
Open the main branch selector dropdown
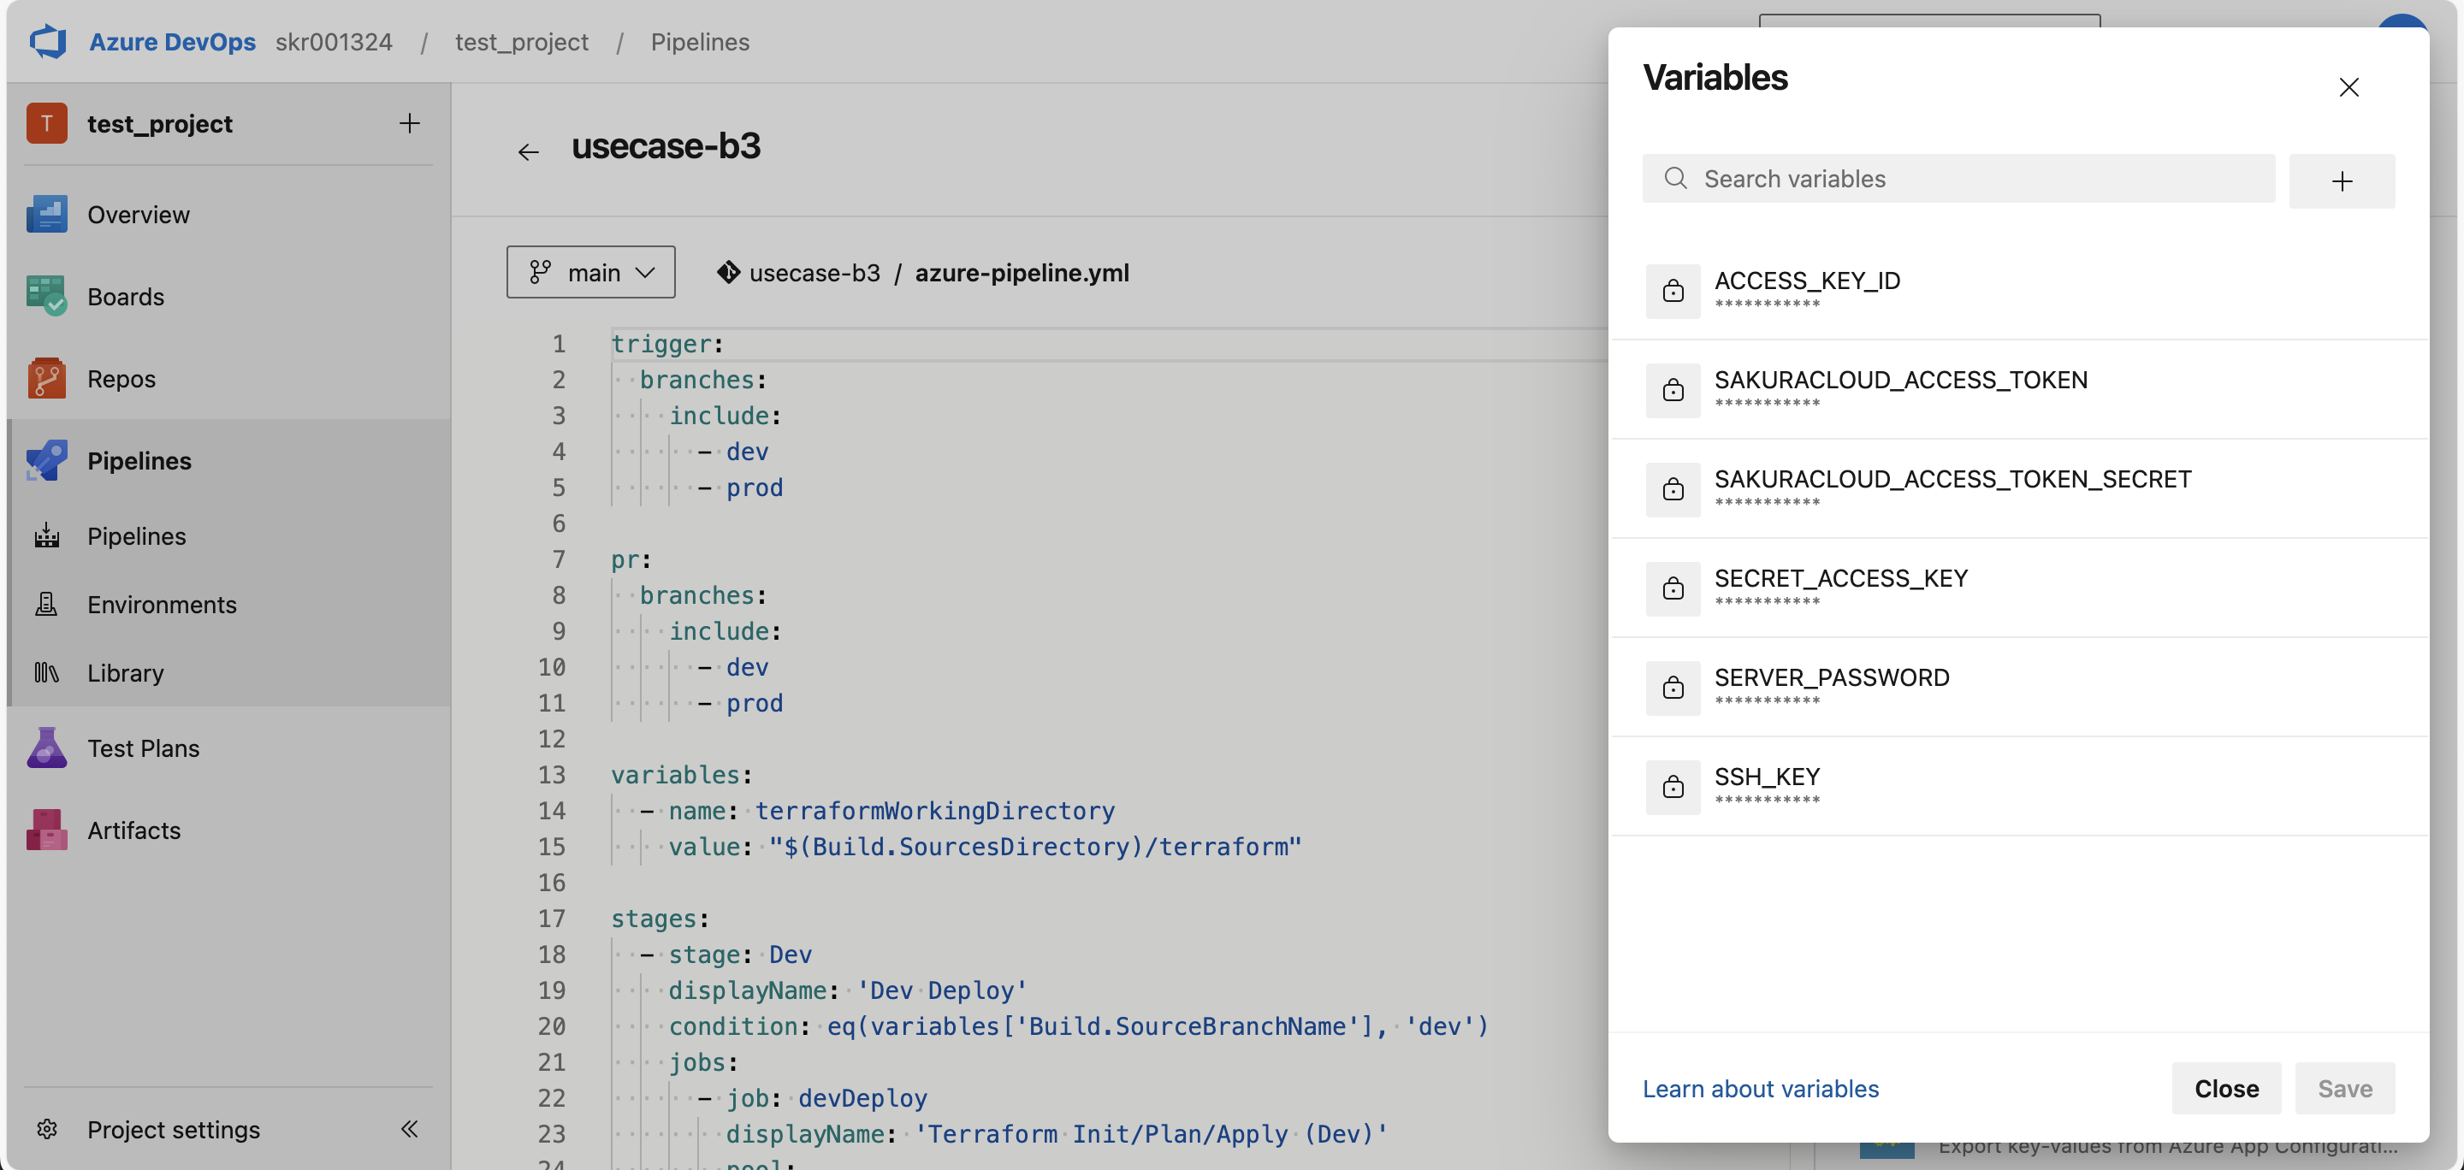pos(590,271)
